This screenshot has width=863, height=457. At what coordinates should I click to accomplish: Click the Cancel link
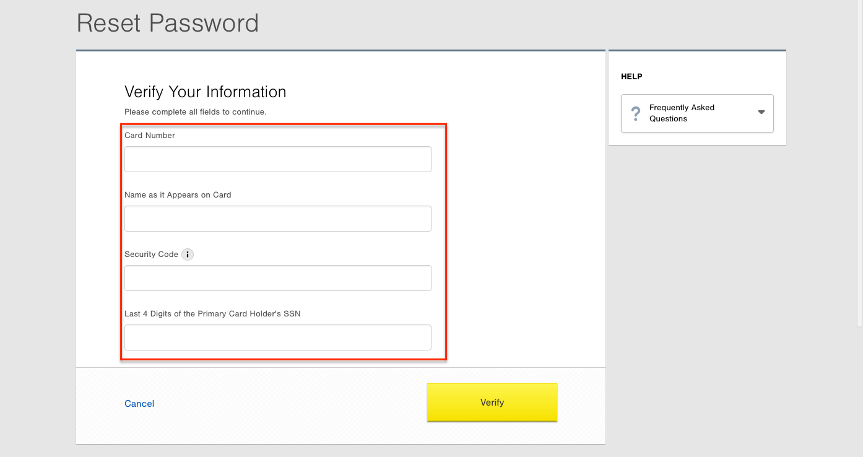click(139, 404)
